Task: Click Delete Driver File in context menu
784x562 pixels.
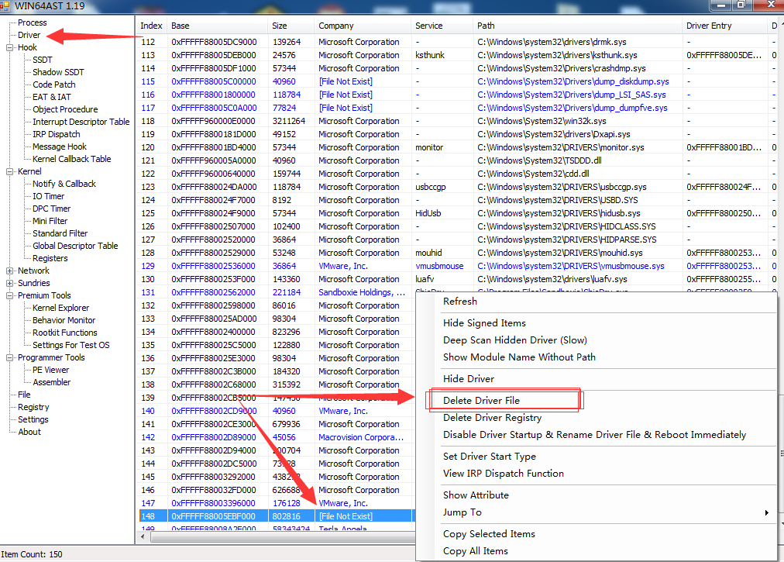Action: 481,401
